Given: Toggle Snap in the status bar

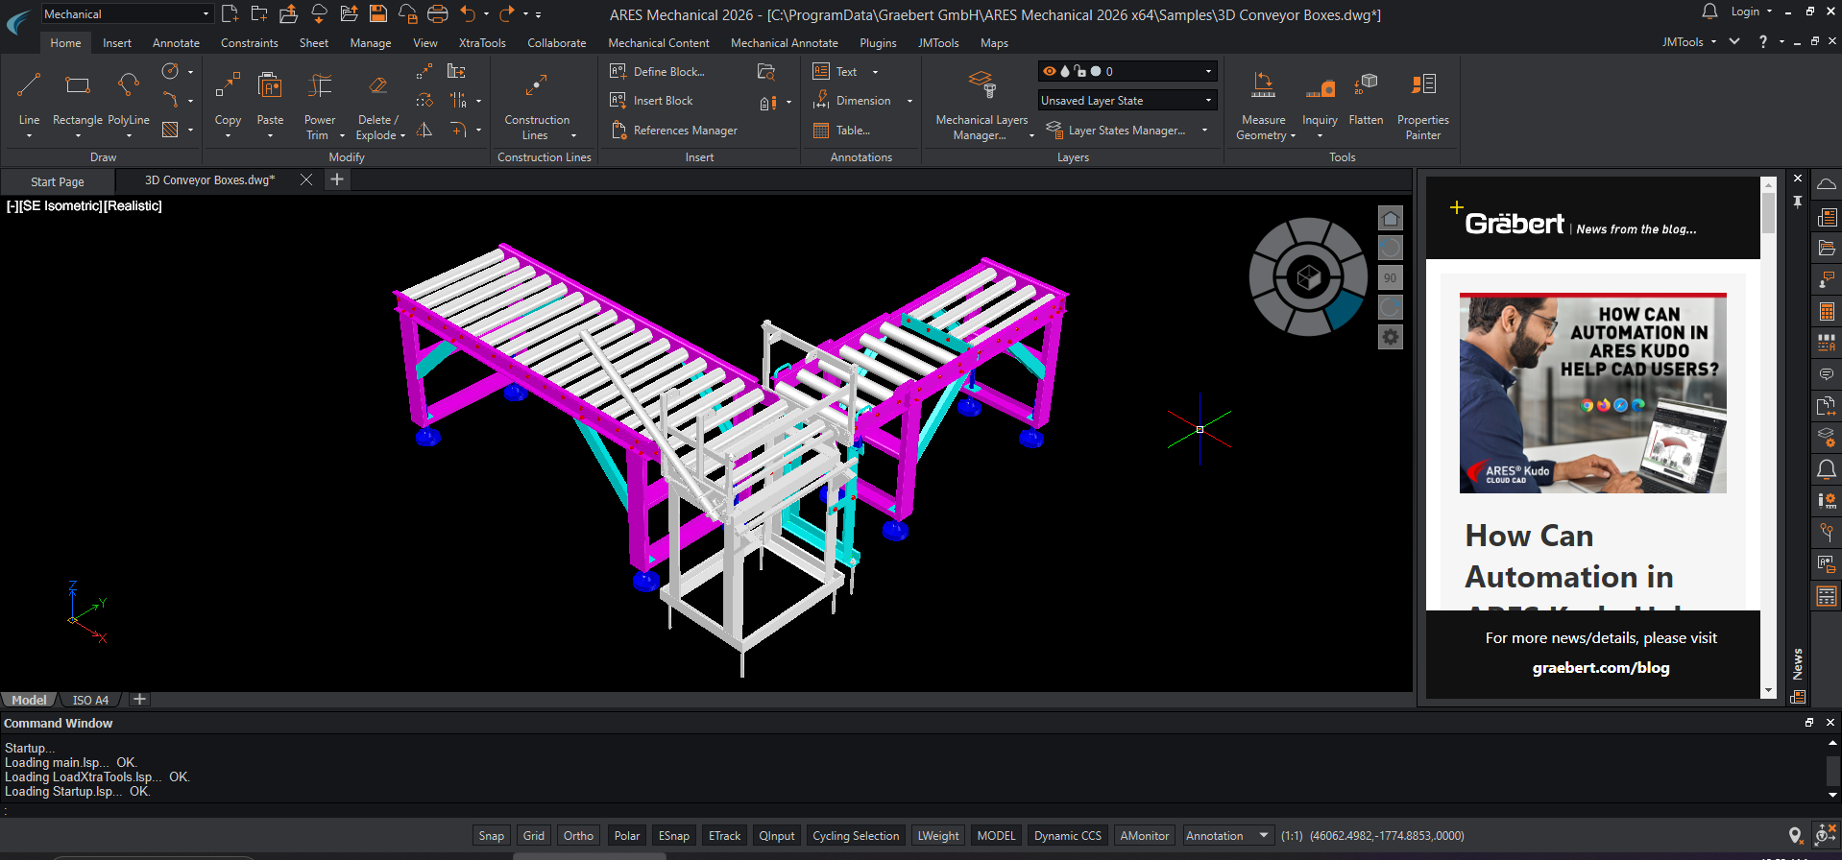Looking at the screenshot, I should pyautogui.click(x=491, y=836).
